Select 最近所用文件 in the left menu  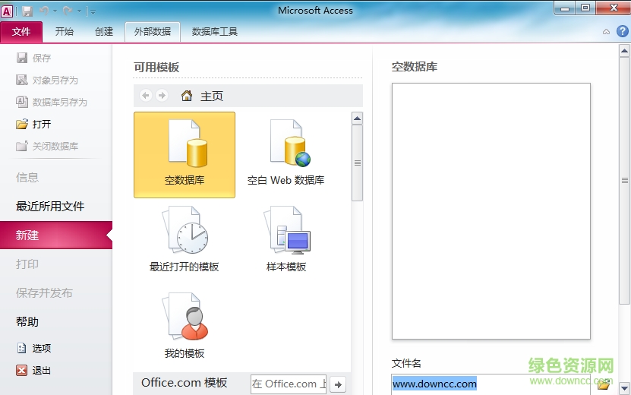(50, 207)
